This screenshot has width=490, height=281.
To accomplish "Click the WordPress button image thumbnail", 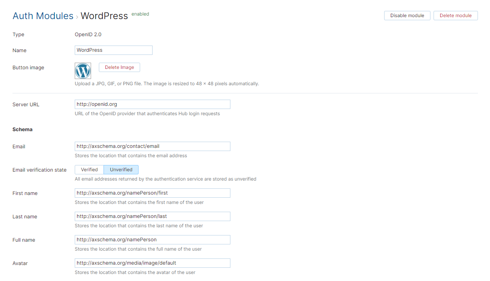I will click(83, 71).
